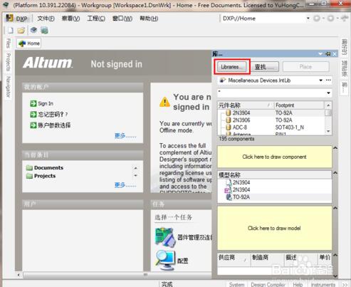Click SOT403-1_N footprint cell
The image size is (351, 287).
[x=289, y=127]
